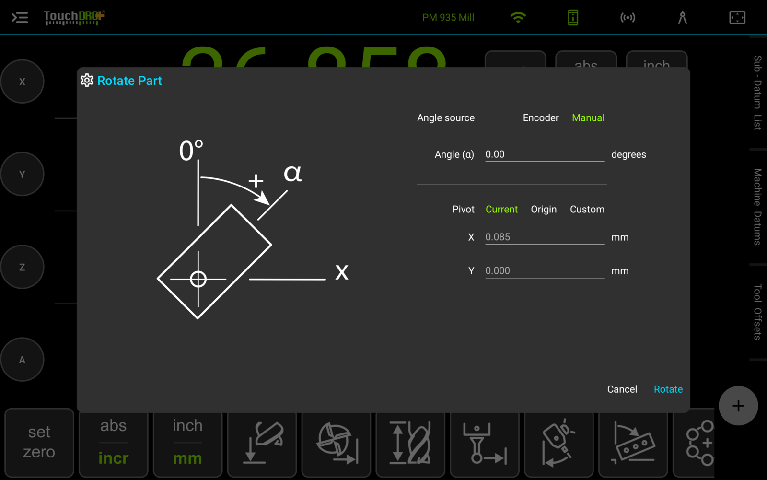Open the Sub-Datum List side tab

757,93
